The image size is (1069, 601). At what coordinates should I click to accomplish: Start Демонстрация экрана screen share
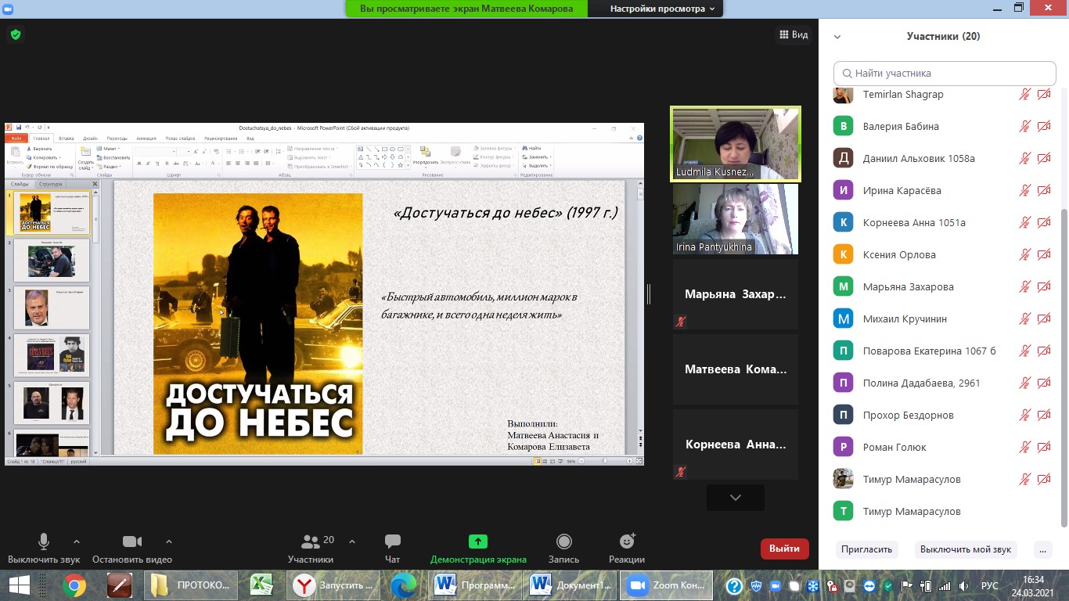[x=478, y=549]
